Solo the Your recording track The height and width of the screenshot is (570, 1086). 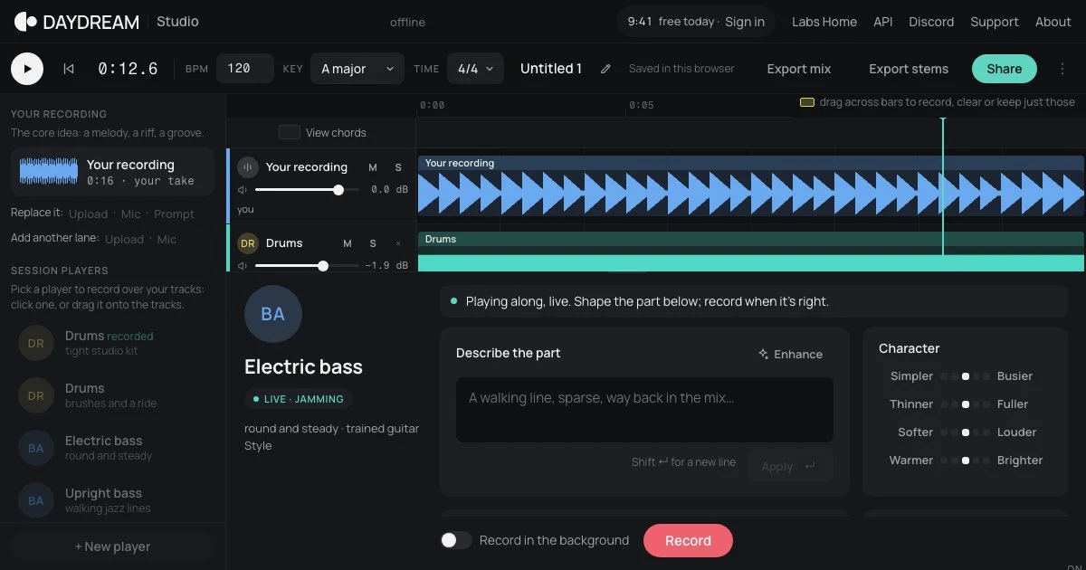coord(398,167)
